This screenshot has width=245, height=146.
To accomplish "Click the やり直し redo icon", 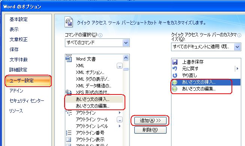I will (175, 75).
